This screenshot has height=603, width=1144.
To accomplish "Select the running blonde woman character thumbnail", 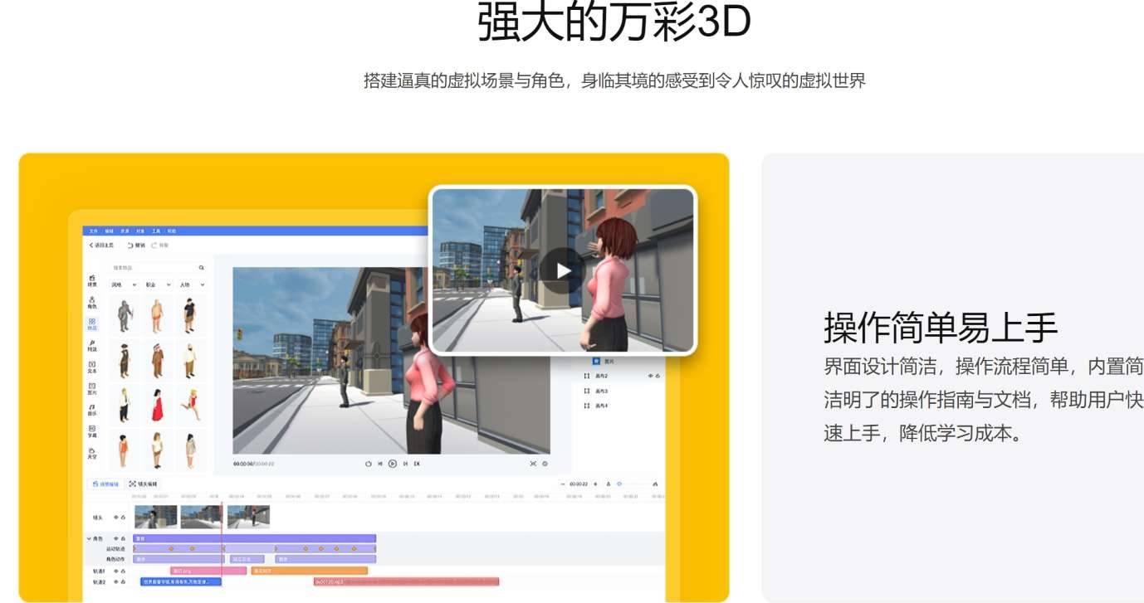I will (x=192, y=404).
